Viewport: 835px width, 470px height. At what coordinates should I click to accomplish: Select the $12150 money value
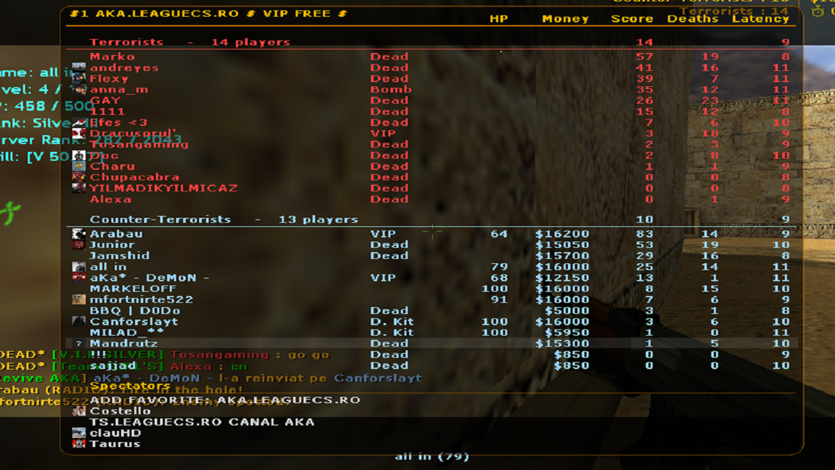tap(562, 278)
